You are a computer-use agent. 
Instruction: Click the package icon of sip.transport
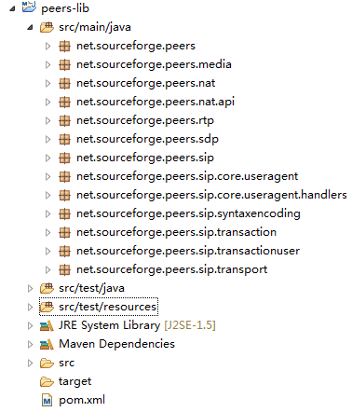point(64,270)
